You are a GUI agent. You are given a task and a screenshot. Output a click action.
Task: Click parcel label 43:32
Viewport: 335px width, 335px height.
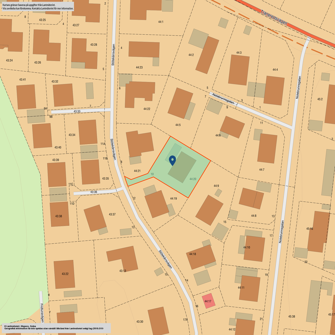tap(55, 81)
